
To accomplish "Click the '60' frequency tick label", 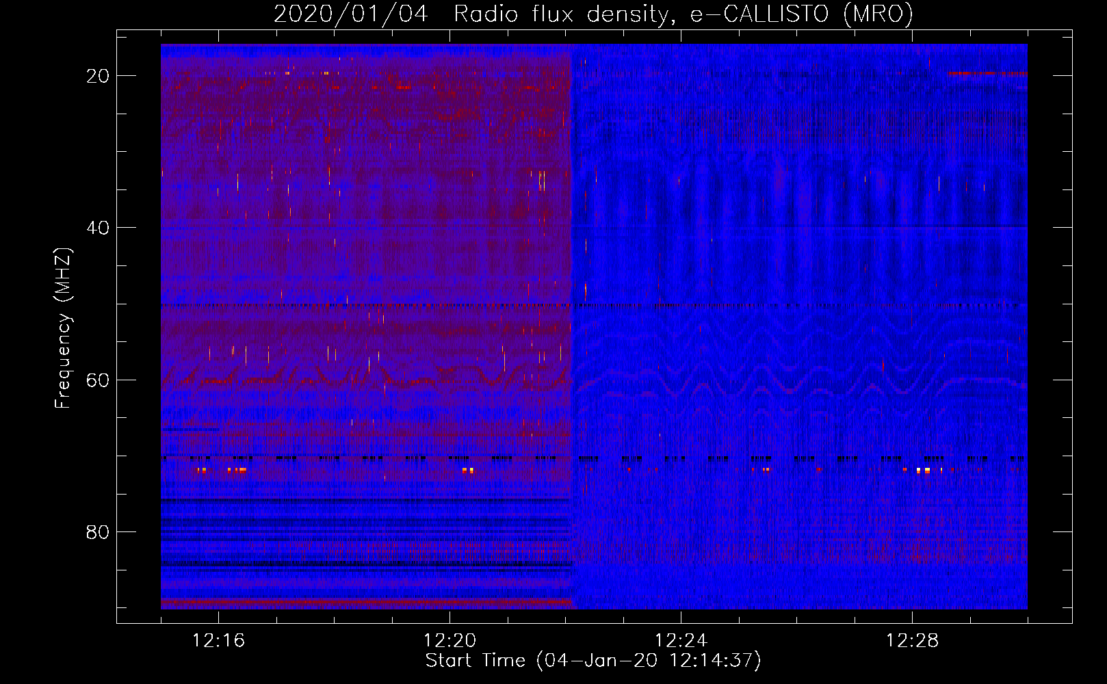I will click(x=98, y=380).
